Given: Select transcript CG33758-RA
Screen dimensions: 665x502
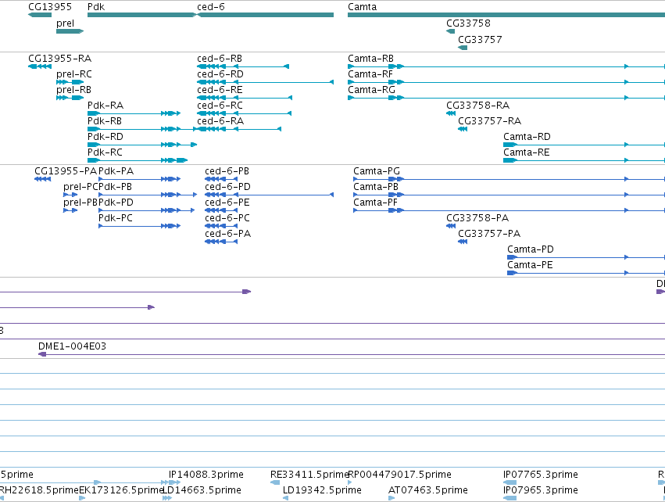Looking at the screenshot, I should (x=477, y=106).
